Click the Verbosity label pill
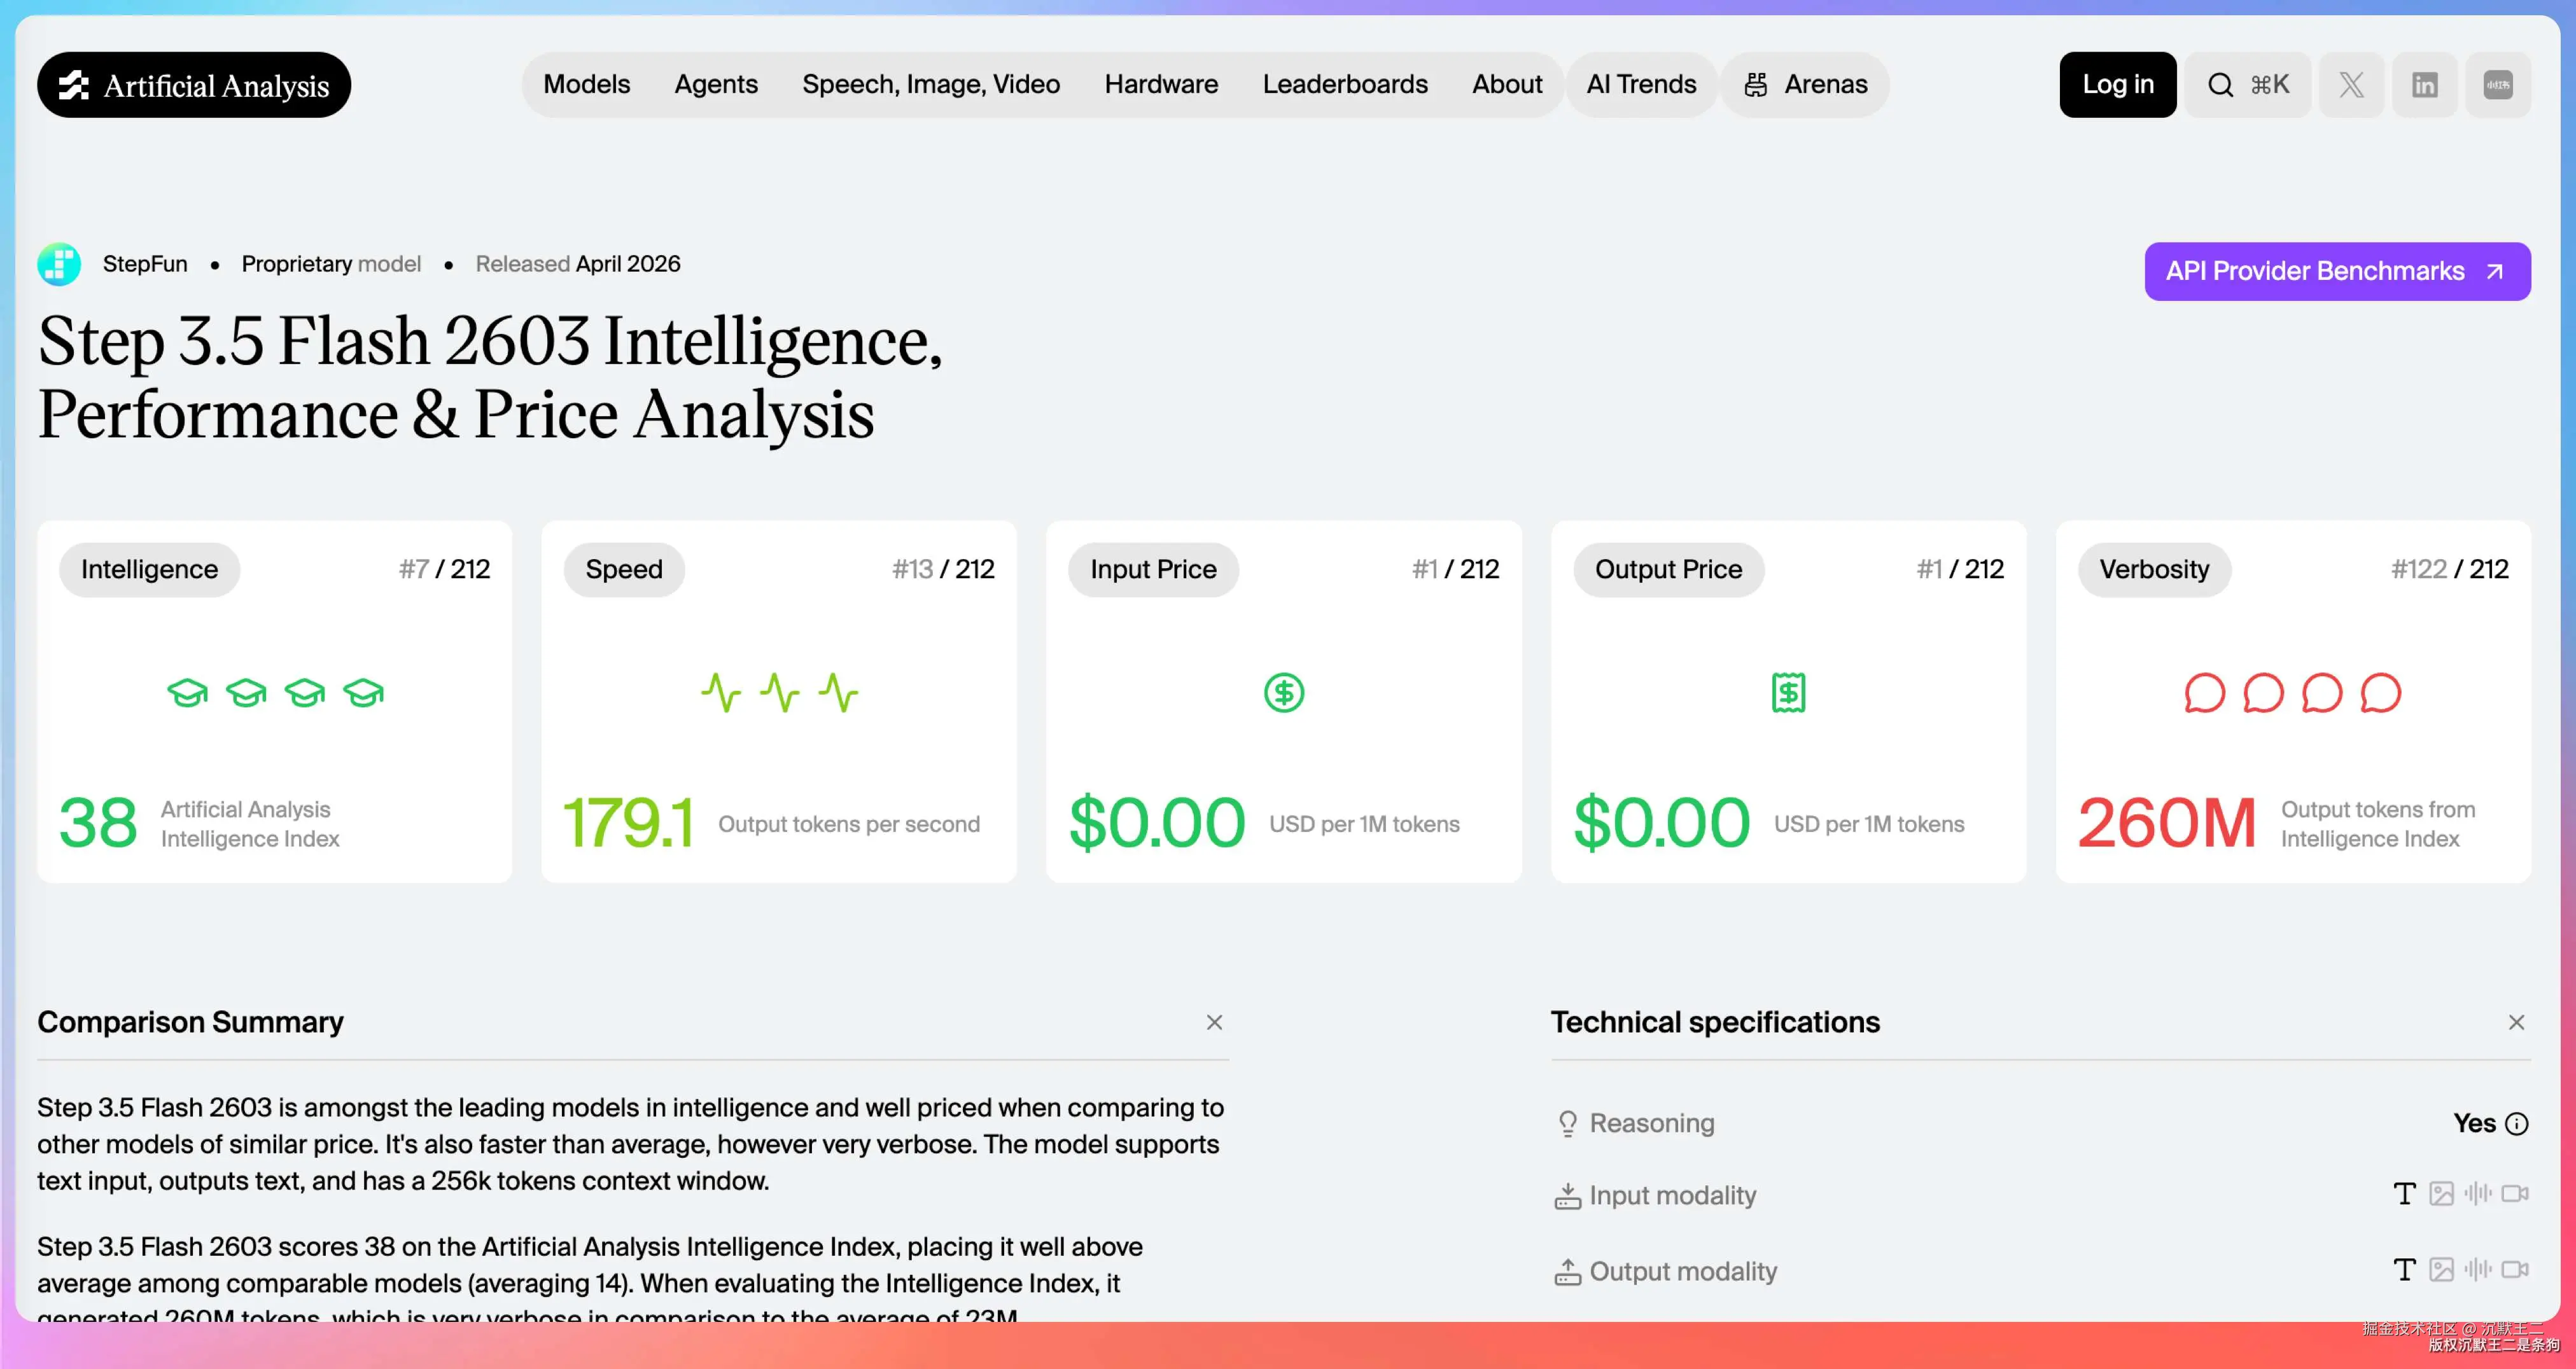The width and height of the screenshot is (2576, 1369). (x=2154, y=570)
